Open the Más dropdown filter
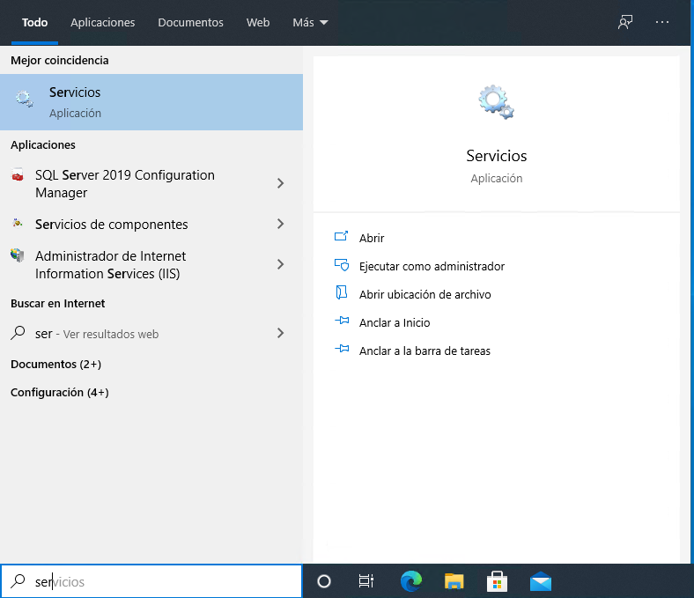This screenshot has width=694, height=598. (310, 22)
